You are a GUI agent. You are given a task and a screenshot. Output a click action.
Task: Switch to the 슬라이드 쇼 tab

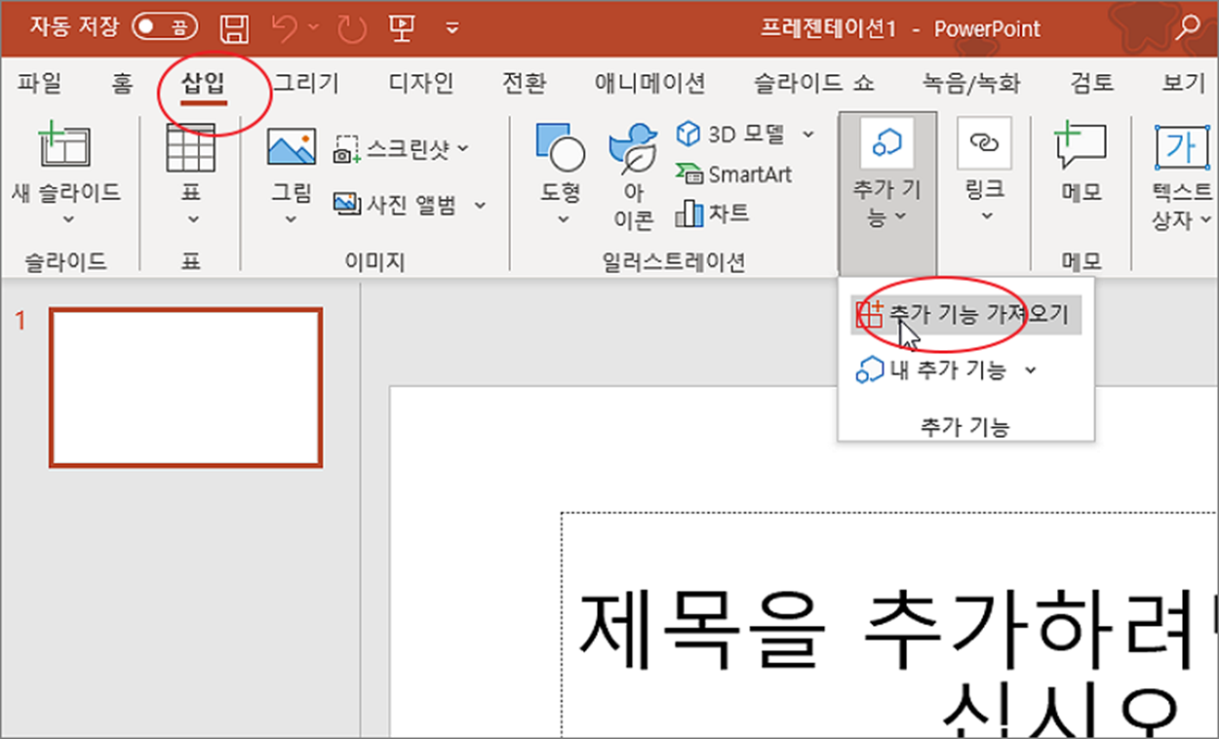[813, 83]
